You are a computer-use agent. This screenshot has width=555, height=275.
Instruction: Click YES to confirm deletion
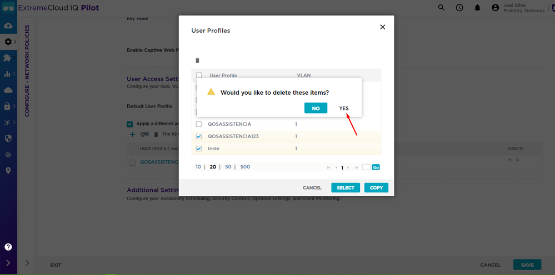(344, 108)
